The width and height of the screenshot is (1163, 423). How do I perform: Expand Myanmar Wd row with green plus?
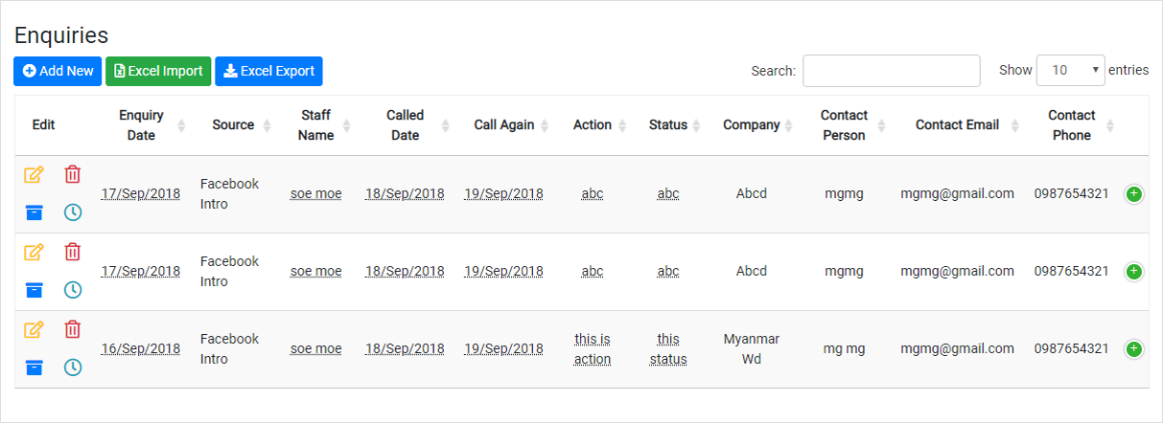click(1134, 349)
